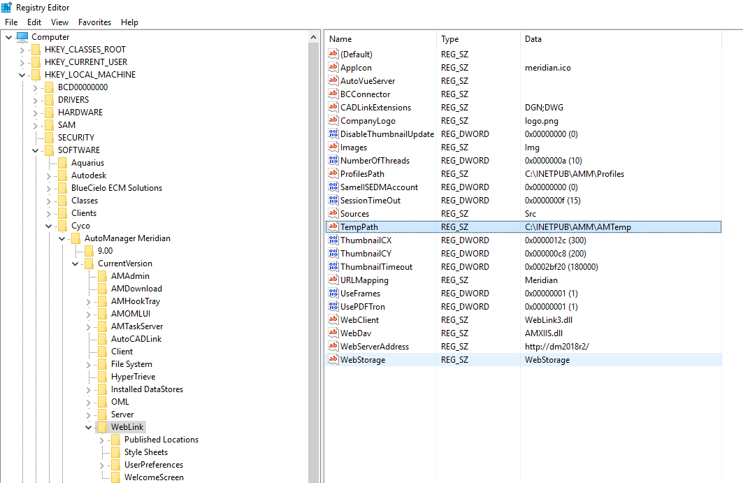Select the ThumbnailCY value
The height and width of the screenshot is (483, 743).
[366, 254]
